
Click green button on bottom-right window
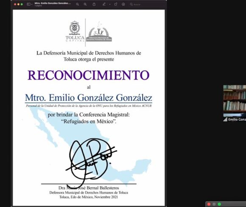tap(219, 204)
